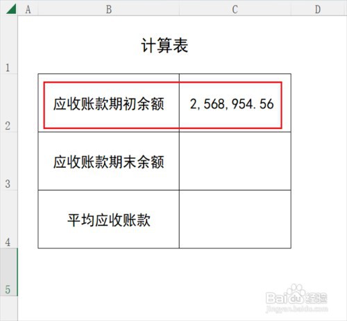
Task: Select row 1 header
Action: (x=9, y=45)
